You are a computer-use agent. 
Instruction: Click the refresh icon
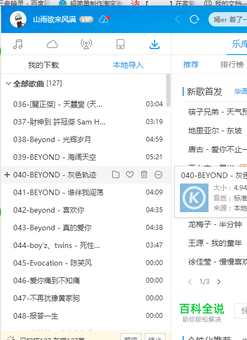pos(194,19)
